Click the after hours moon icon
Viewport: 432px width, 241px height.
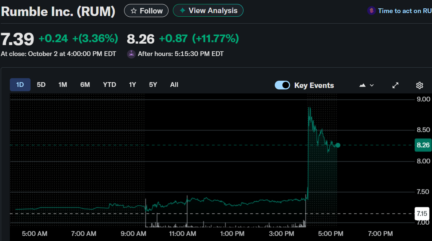point(131,54)
